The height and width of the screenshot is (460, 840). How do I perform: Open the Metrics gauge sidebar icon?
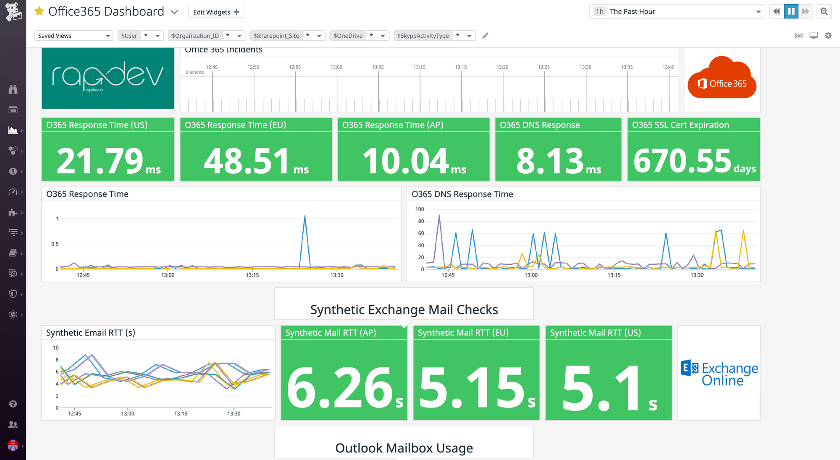[13, 192]
